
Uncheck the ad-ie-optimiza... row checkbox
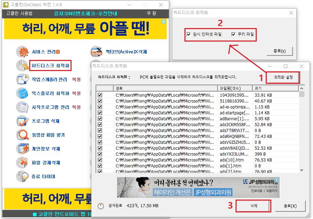[100, 107]
